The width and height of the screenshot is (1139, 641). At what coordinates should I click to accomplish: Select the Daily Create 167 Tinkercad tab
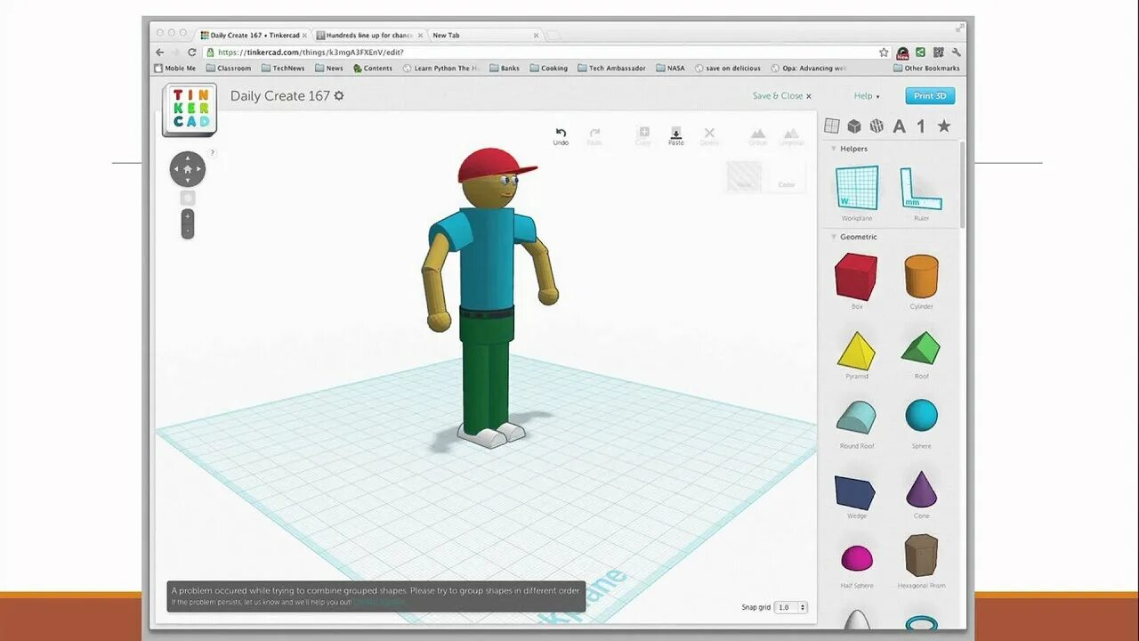point(254,36)
